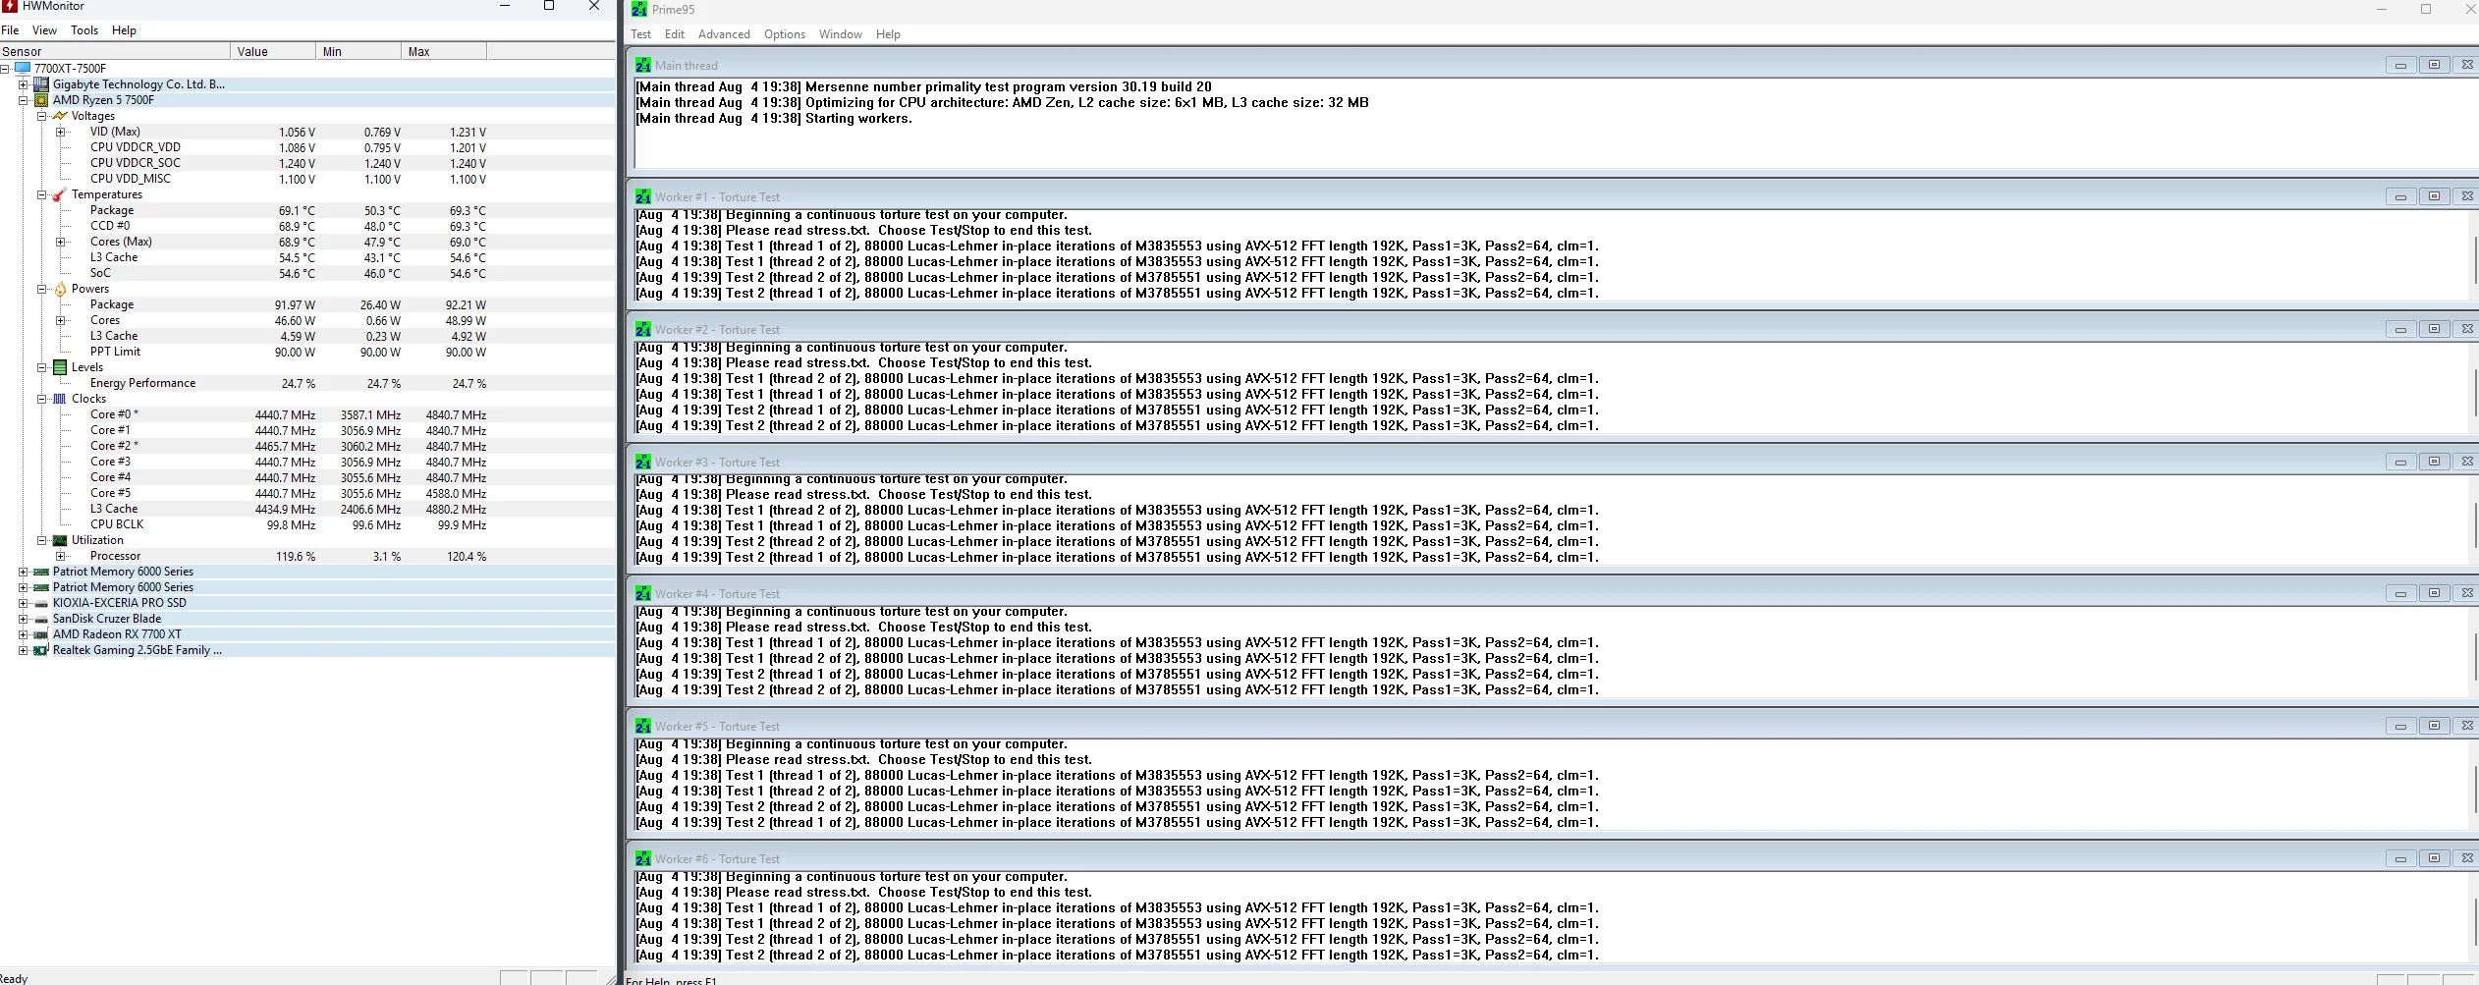Select the Gigabyte motherboard icon
The width and height of the screenshot is (2479, 985).
[41, 84]
